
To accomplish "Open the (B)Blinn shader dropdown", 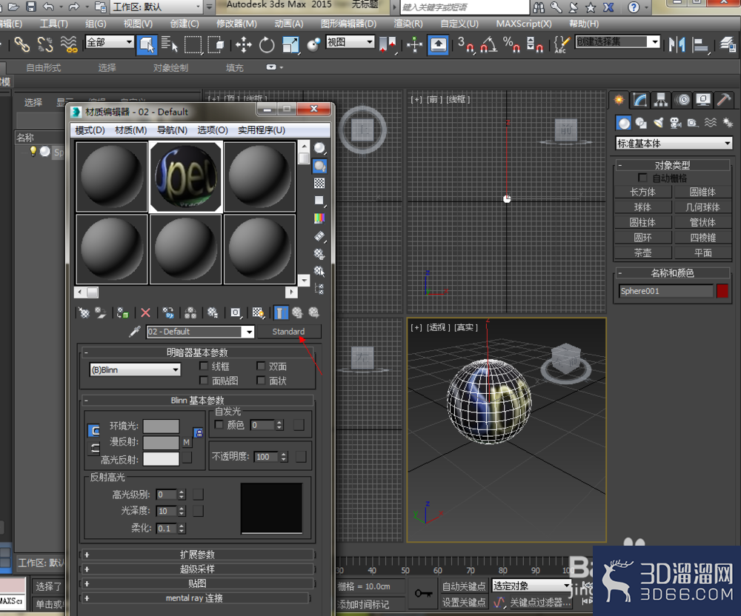I will tap(135, 369).
